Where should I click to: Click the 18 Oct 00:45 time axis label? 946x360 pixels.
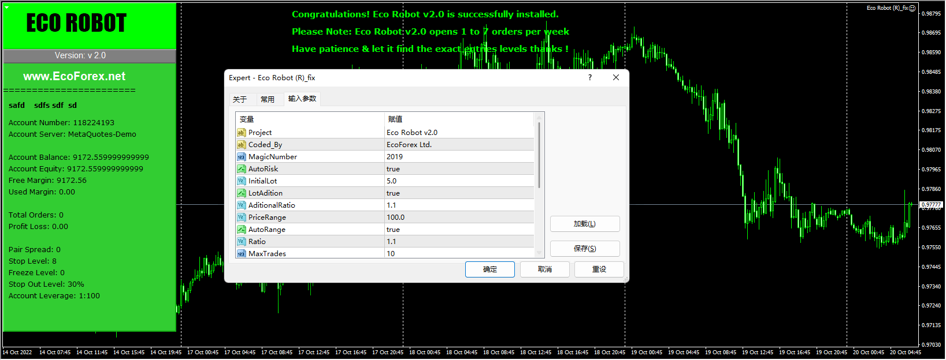coord(425,352)
